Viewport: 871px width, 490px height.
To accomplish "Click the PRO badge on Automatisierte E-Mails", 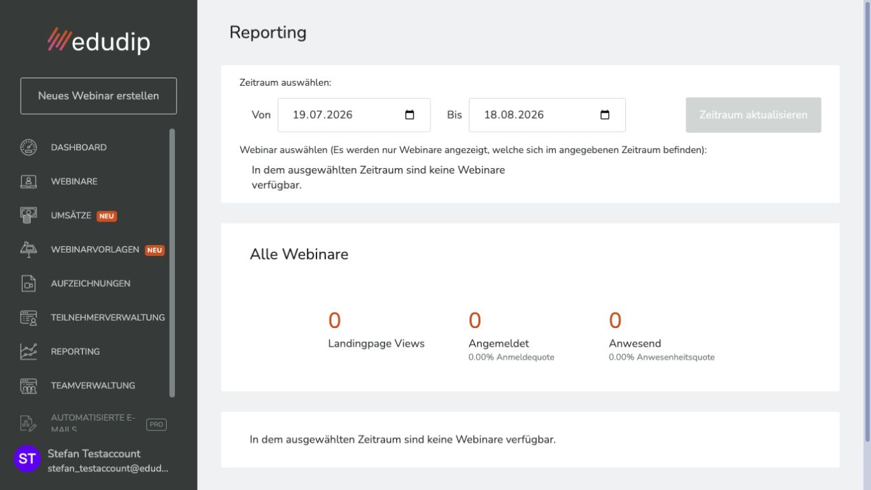I will point(156,424).
